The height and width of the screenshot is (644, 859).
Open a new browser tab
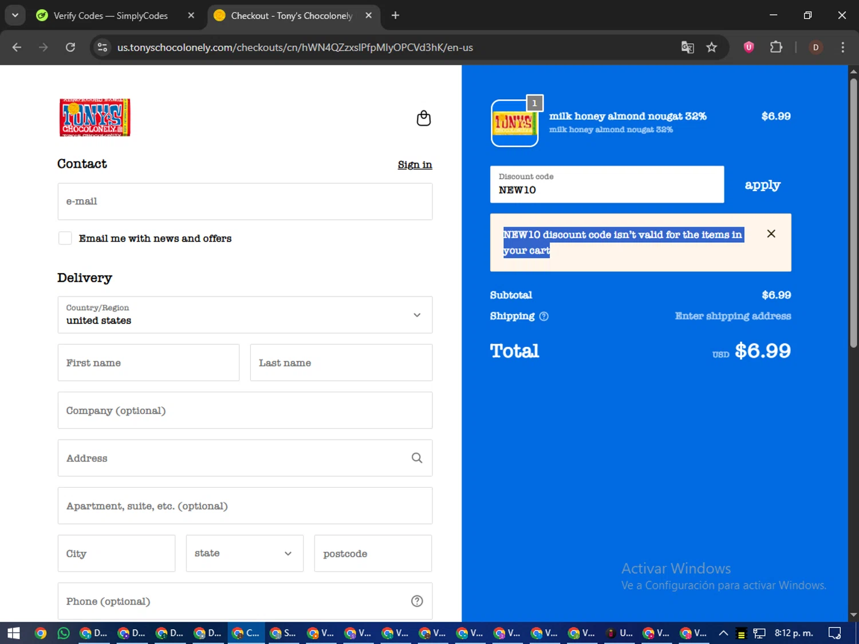pyautogui.click(x=395, y=15)
